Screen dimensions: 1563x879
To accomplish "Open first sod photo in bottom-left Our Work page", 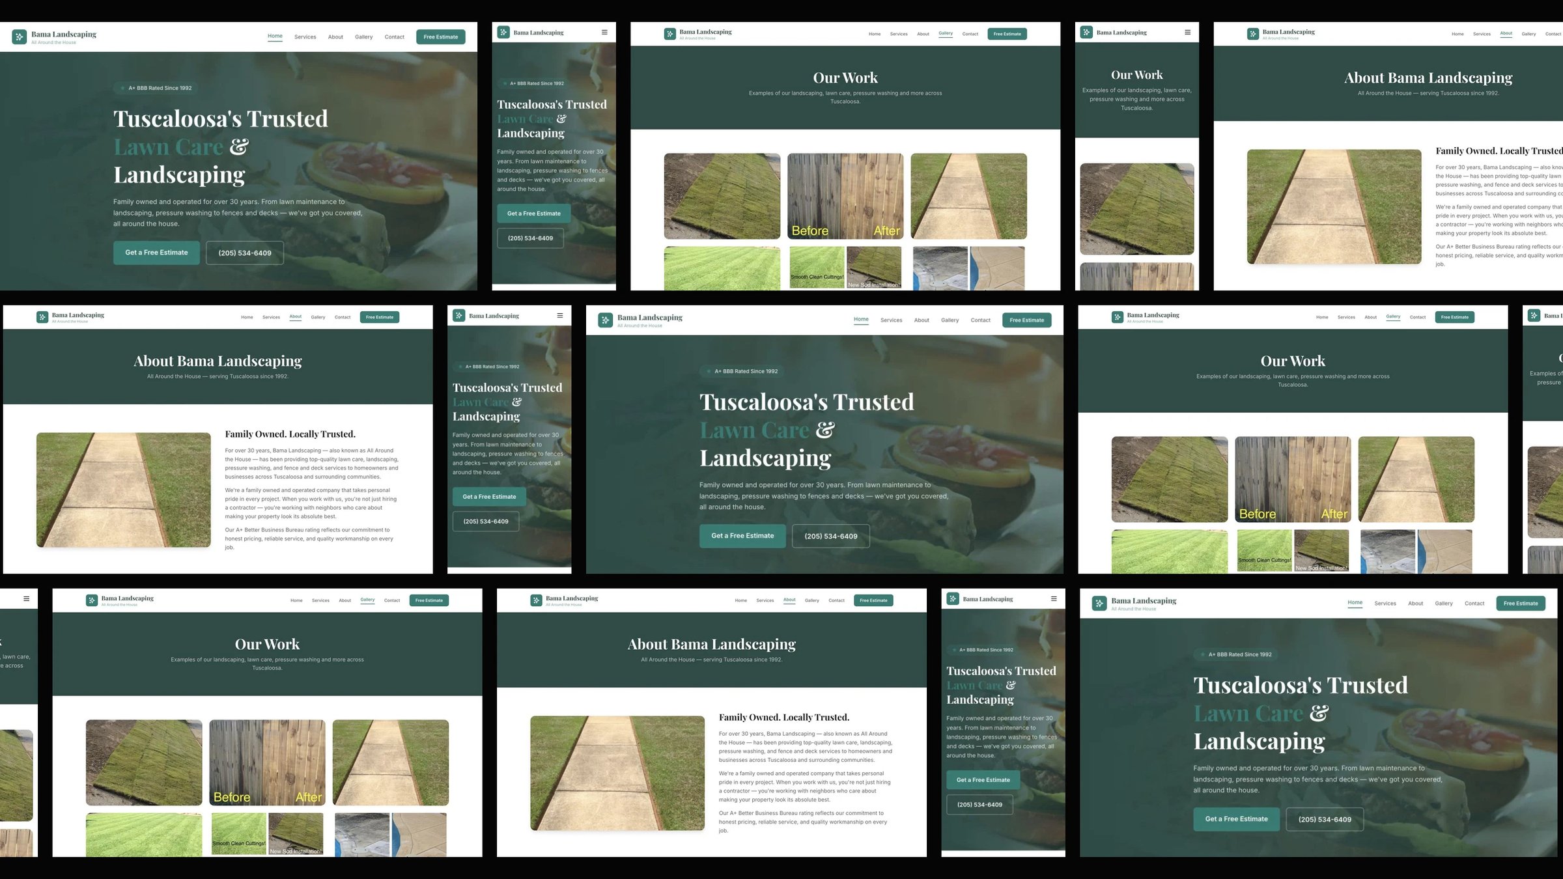I will point(144,762).
